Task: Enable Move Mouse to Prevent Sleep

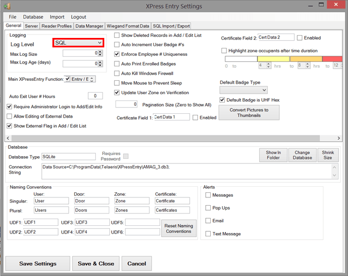Action: (x=117, y=83)
